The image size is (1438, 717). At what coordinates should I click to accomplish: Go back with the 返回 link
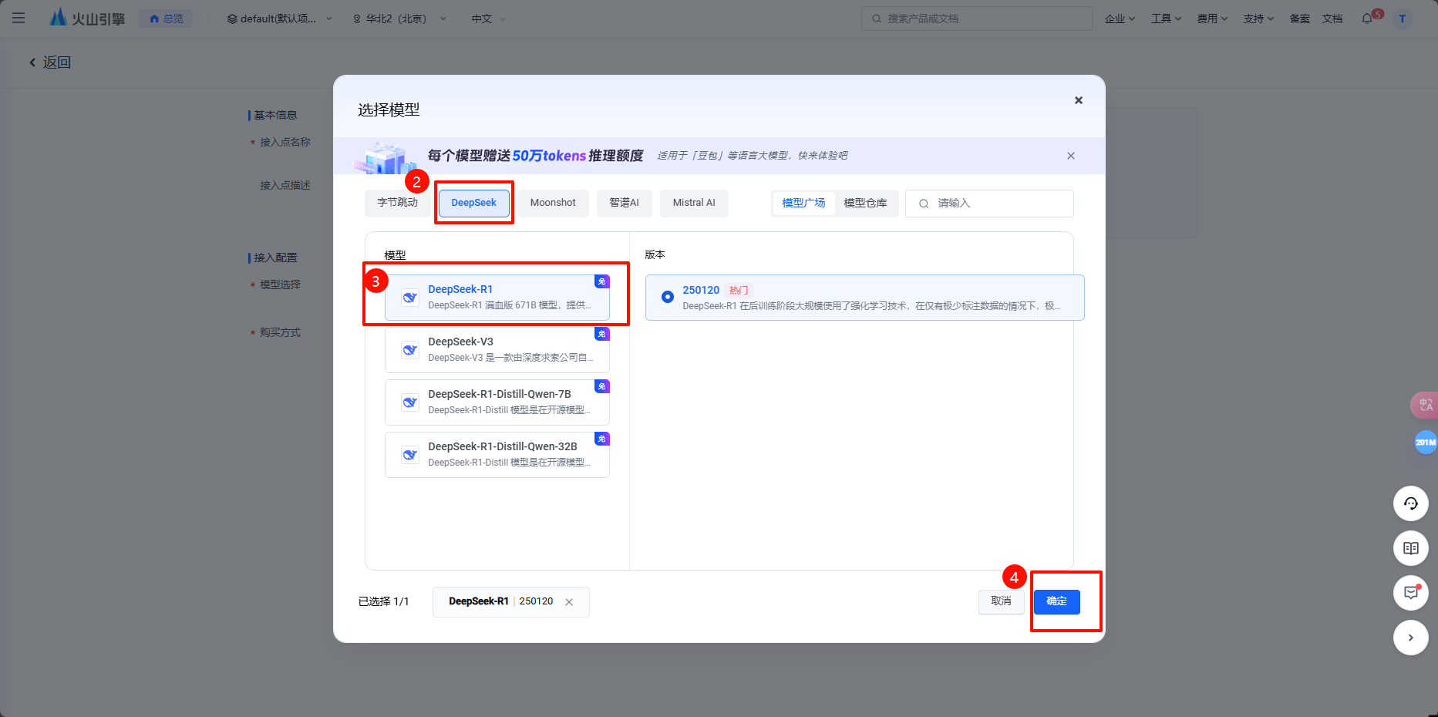[x=50, y=62]
